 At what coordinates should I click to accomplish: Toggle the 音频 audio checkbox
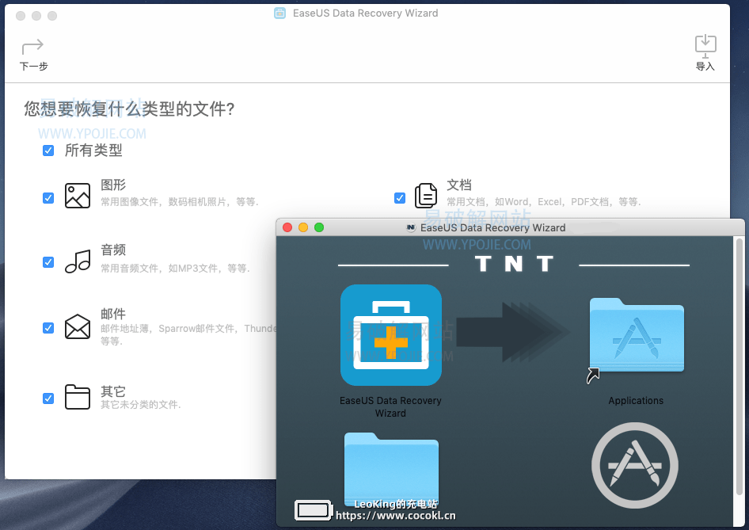tap(48, 262)
